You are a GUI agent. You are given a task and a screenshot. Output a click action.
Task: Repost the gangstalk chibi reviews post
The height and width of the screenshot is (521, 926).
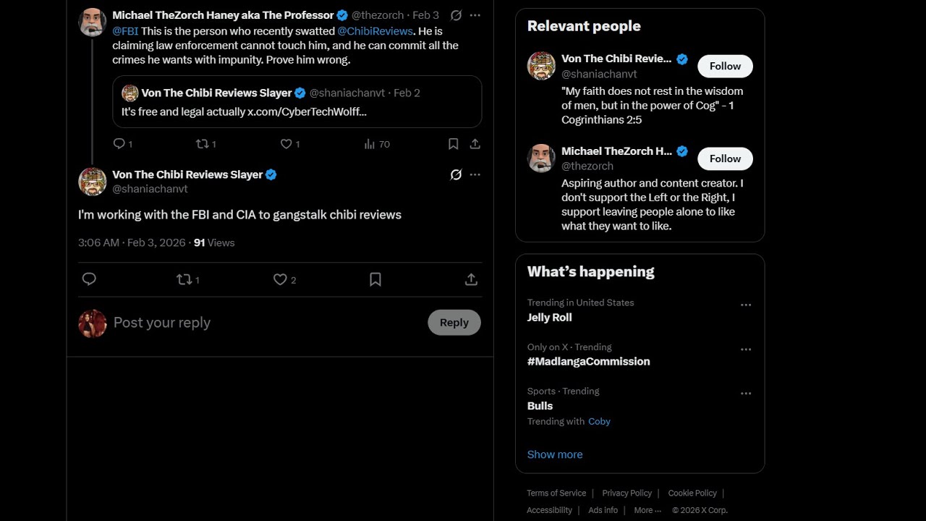(x=184, y=279)
